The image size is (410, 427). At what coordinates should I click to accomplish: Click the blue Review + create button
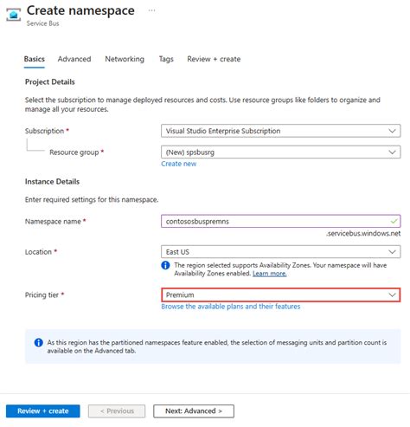pos(43,411)
